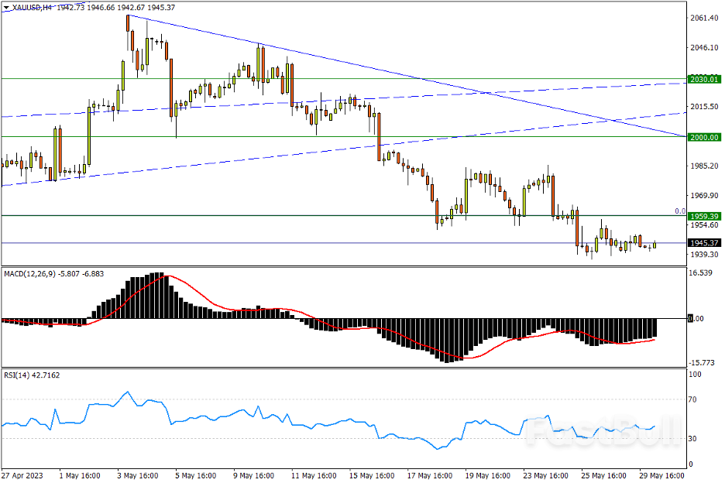
Task: Select the 2030.01 price level tag
Action: click(x=704, y=79)
